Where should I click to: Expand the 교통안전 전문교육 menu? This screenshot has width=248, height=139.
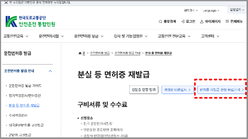click(x=174, y=36)
